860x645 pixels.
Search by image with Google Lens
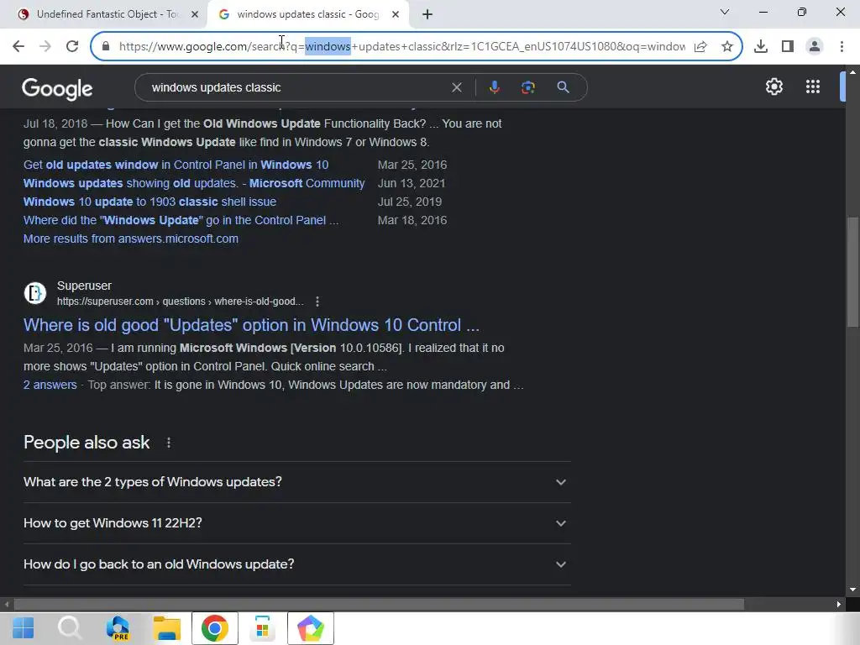tap(527, 87)
